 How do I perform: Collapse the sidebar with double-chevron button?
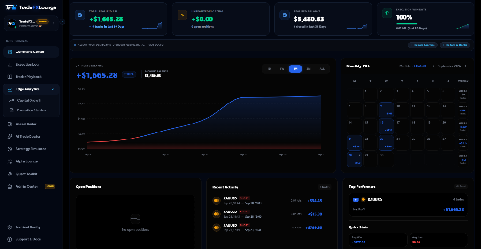62,22
